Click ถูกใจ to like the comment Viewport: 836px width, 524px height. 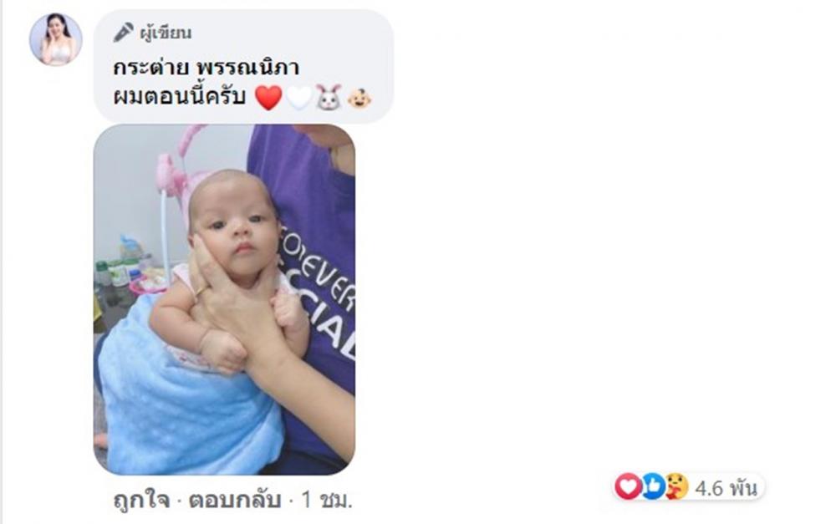coord(141,500)
